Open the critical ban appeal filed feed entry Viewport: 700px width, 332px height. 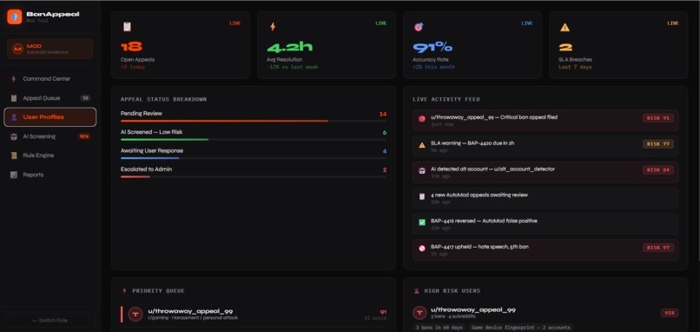point(545,120)
